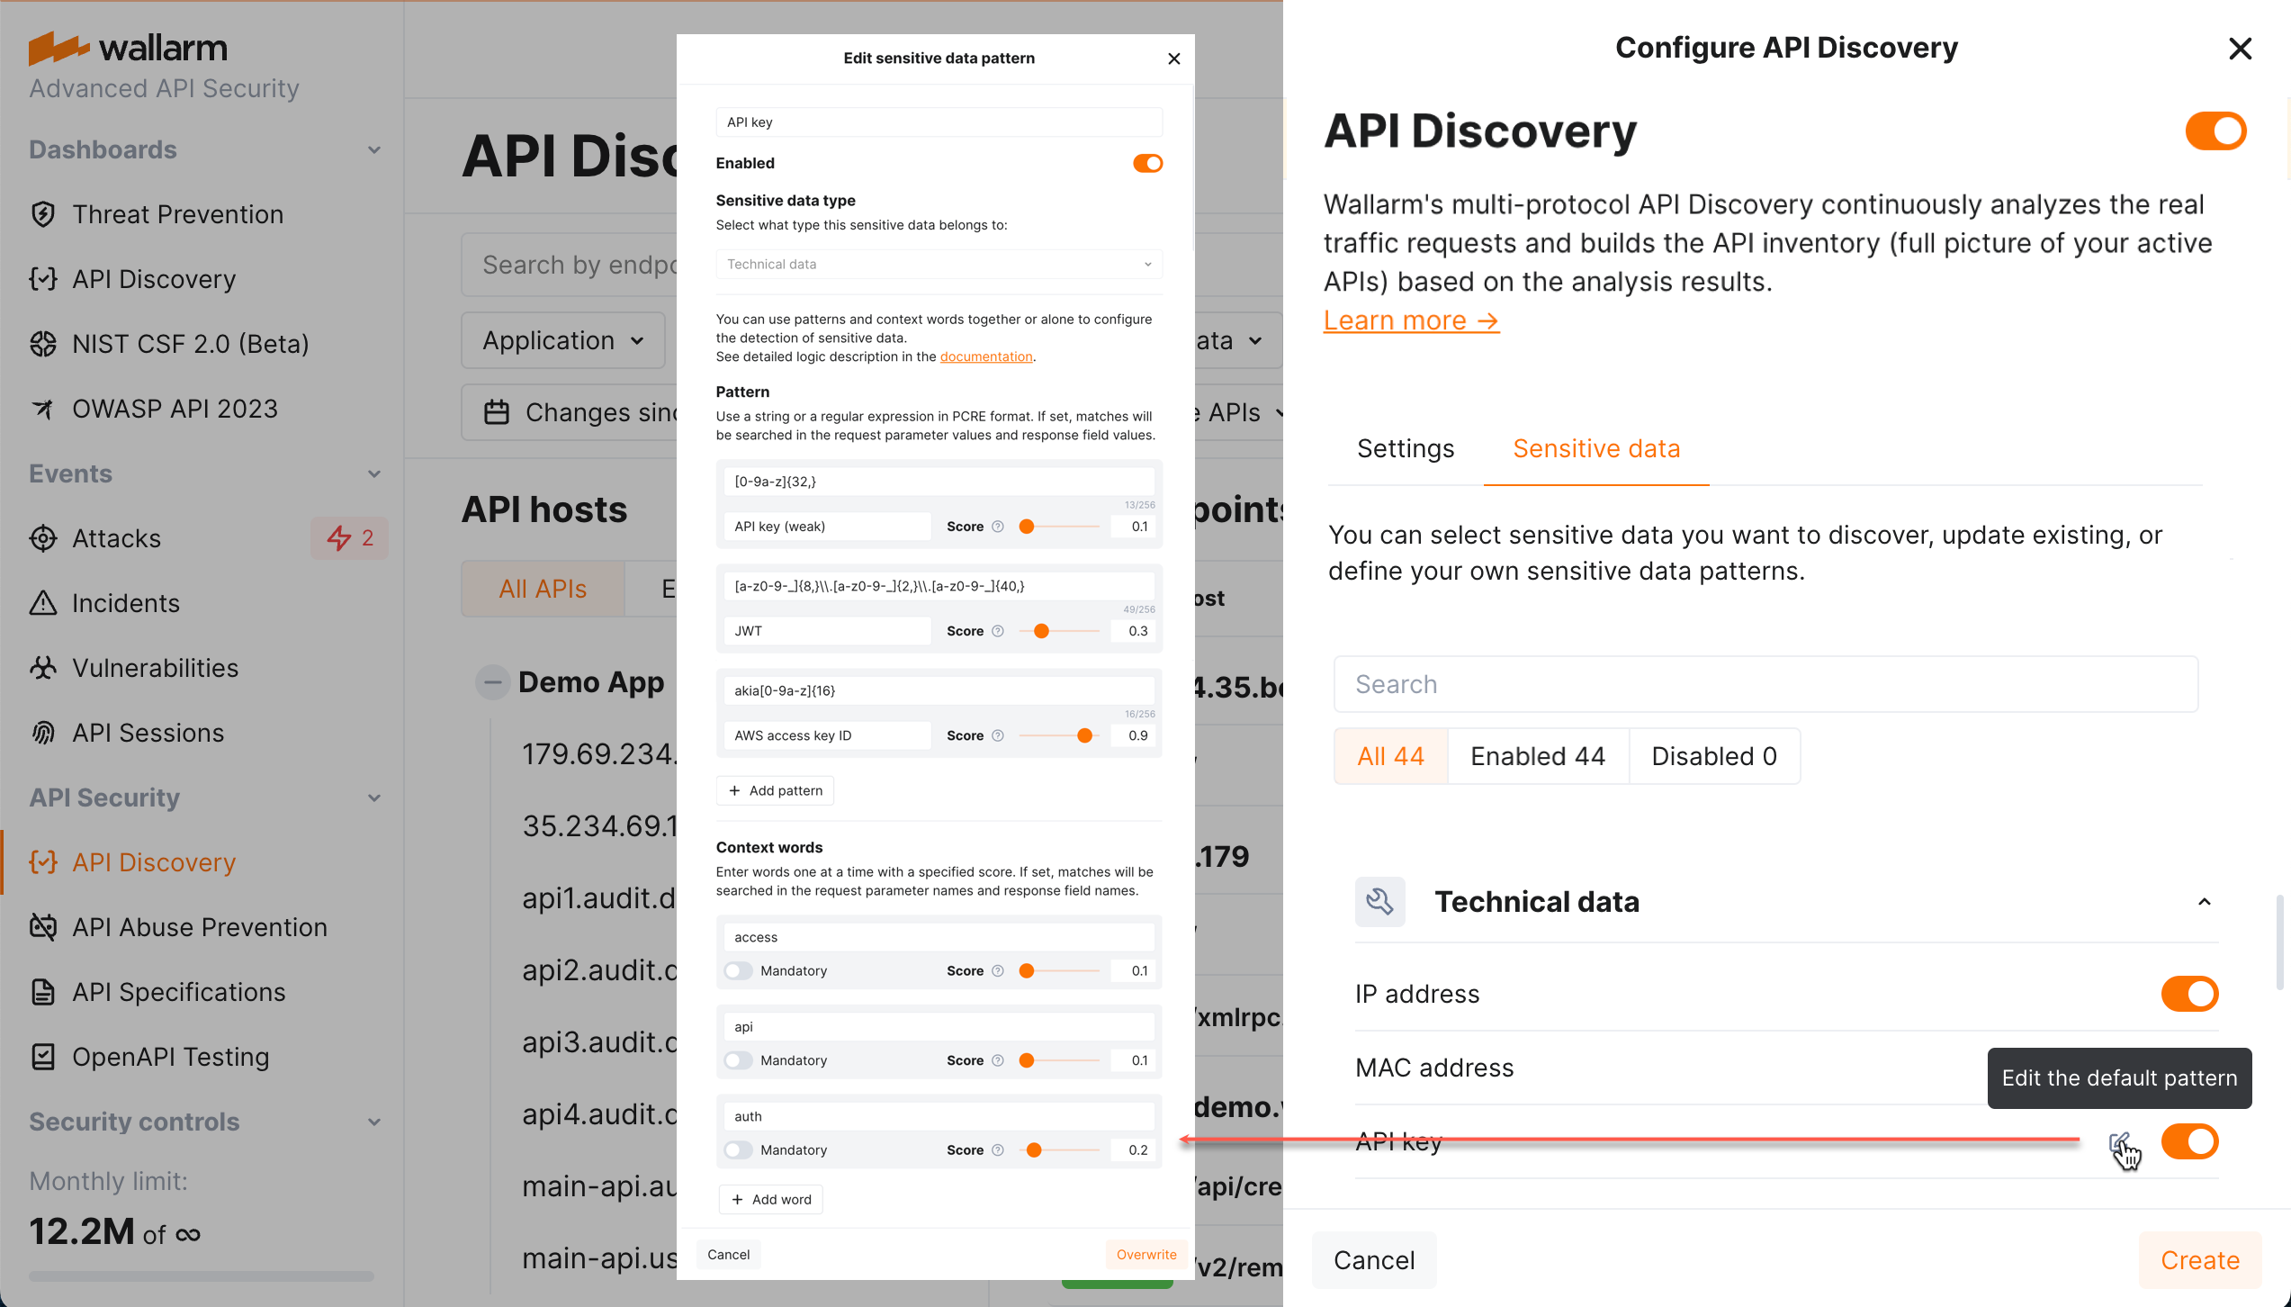The height and width of the screenshot is (1307, 2291).
Task: Click the Attacks target icon
Action: tap(42, 537)
